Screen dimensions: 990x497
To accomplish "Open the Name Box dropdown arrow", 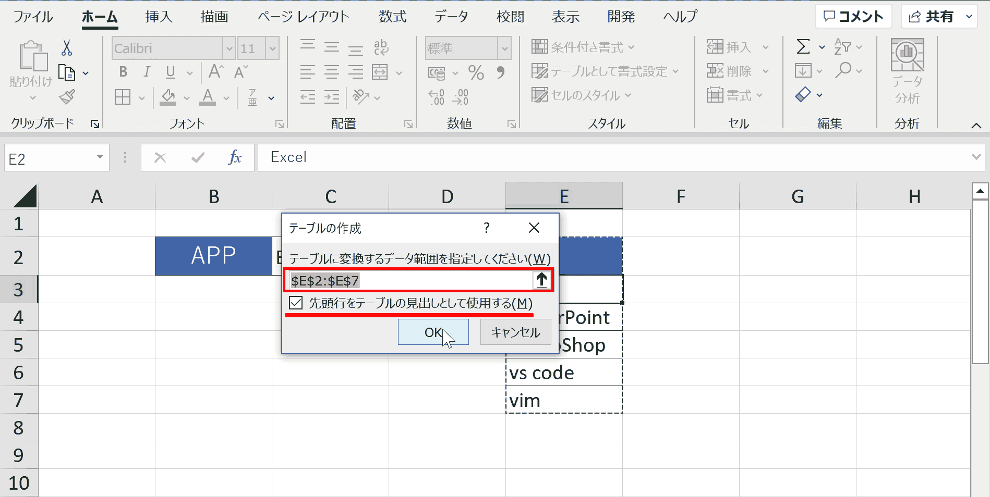I will (x=100, y=157).
